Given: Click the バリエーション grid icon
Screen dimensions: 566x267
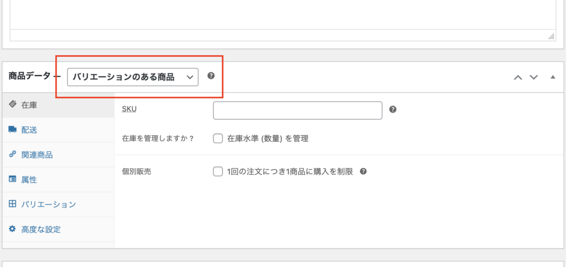Looking at the screenshot, I should 13,204.
